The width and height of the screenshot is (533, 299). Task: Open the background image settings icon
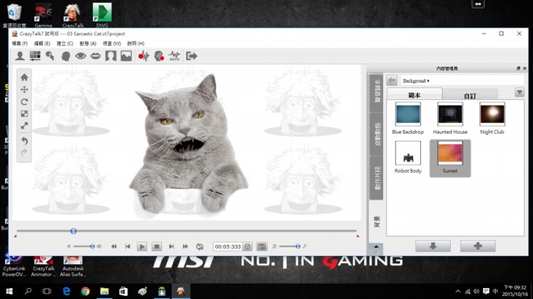pyautogui.click(x=126, y=56)
